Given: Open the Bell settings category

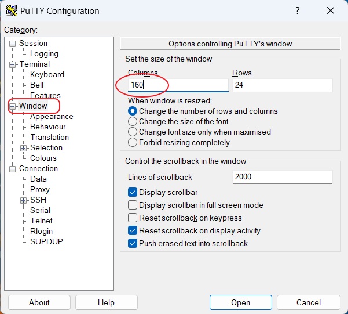Looking at the screenshot, I should (x=36, y=85).
